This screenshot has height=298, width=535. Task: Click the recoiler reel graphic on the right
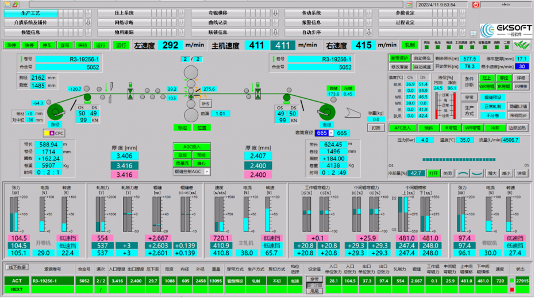pyautogui.click(x=326, y=112)
